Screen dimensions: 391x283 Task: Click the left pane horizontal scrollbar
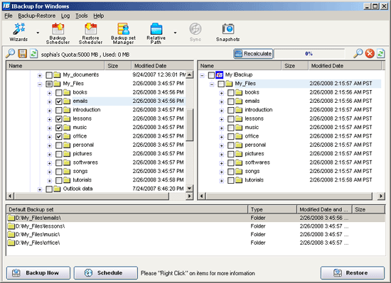coord(92,196)
